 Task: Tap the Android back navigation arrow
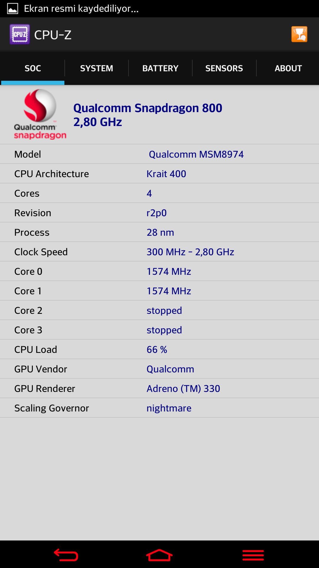click(66, 555)
